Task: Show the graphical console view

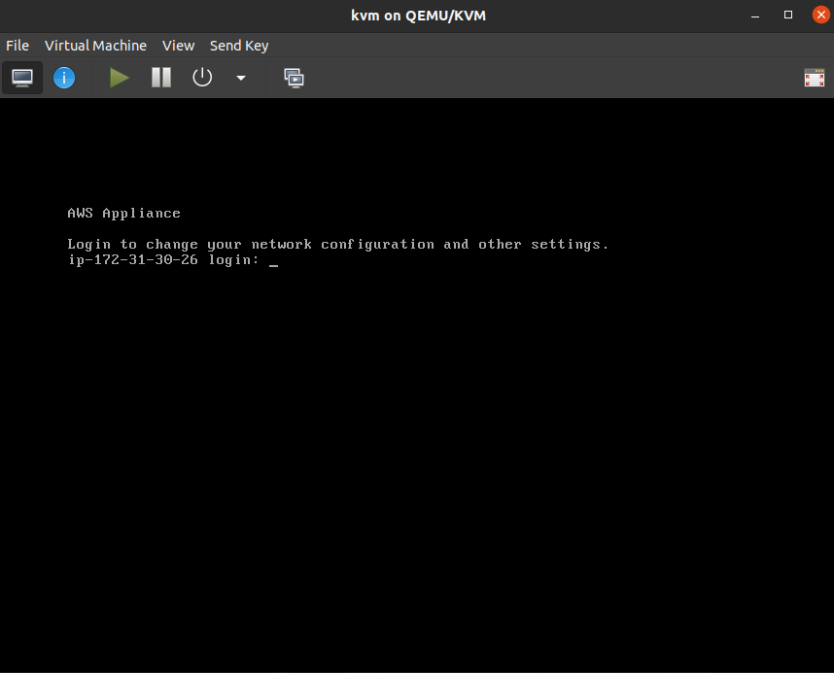Action: [x=22, y=78]
